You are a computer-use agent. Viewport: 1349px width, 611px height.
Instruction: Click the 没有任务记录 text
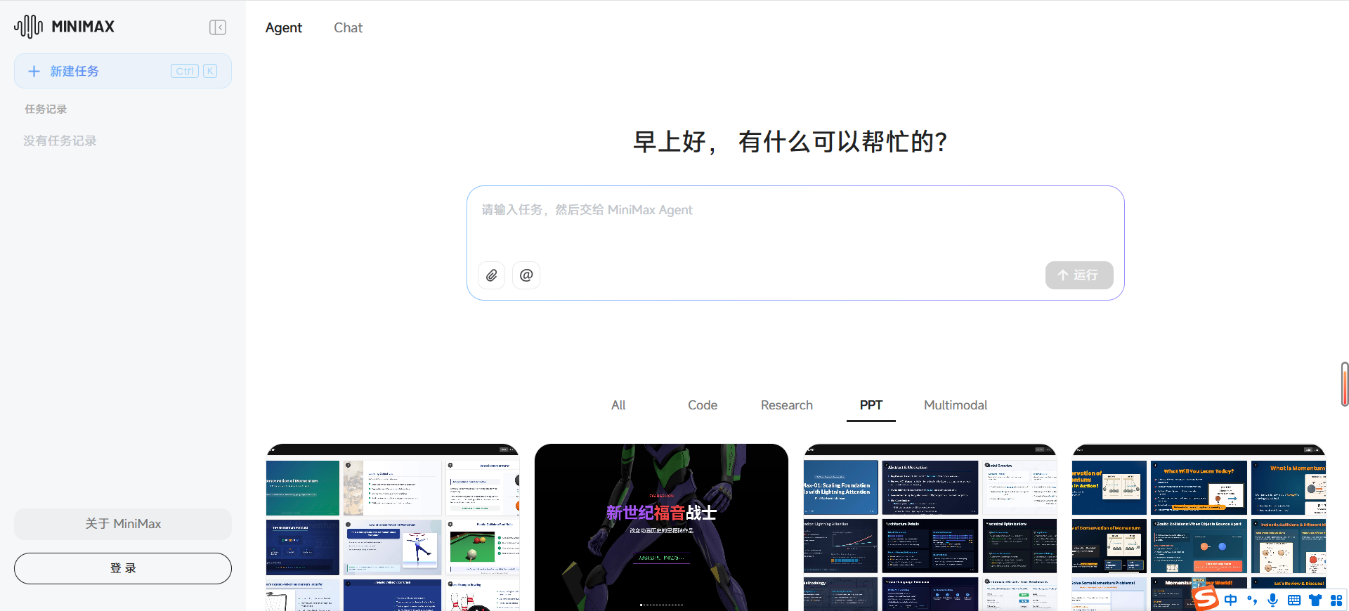pyautogui.click(x=60, y=140)
